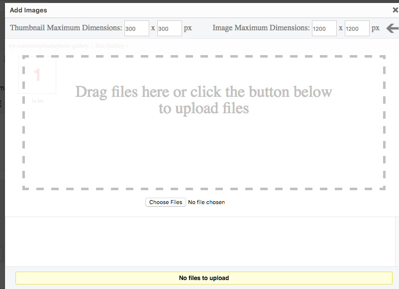Click the empty upload queue area below Choose Files

(x=199, y=241)
